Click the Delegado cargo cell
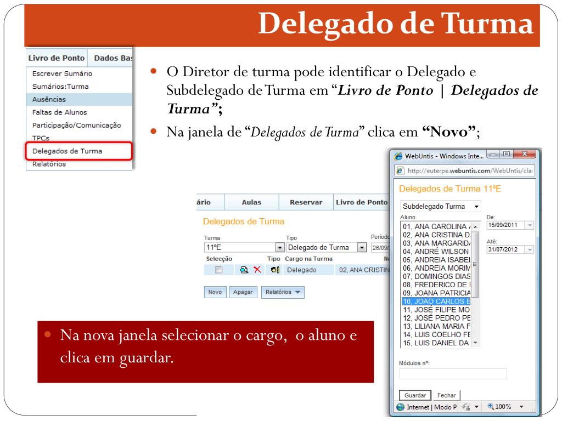Image resolution: width=562 pixels, height=421 pixels. tap(309, 270)
